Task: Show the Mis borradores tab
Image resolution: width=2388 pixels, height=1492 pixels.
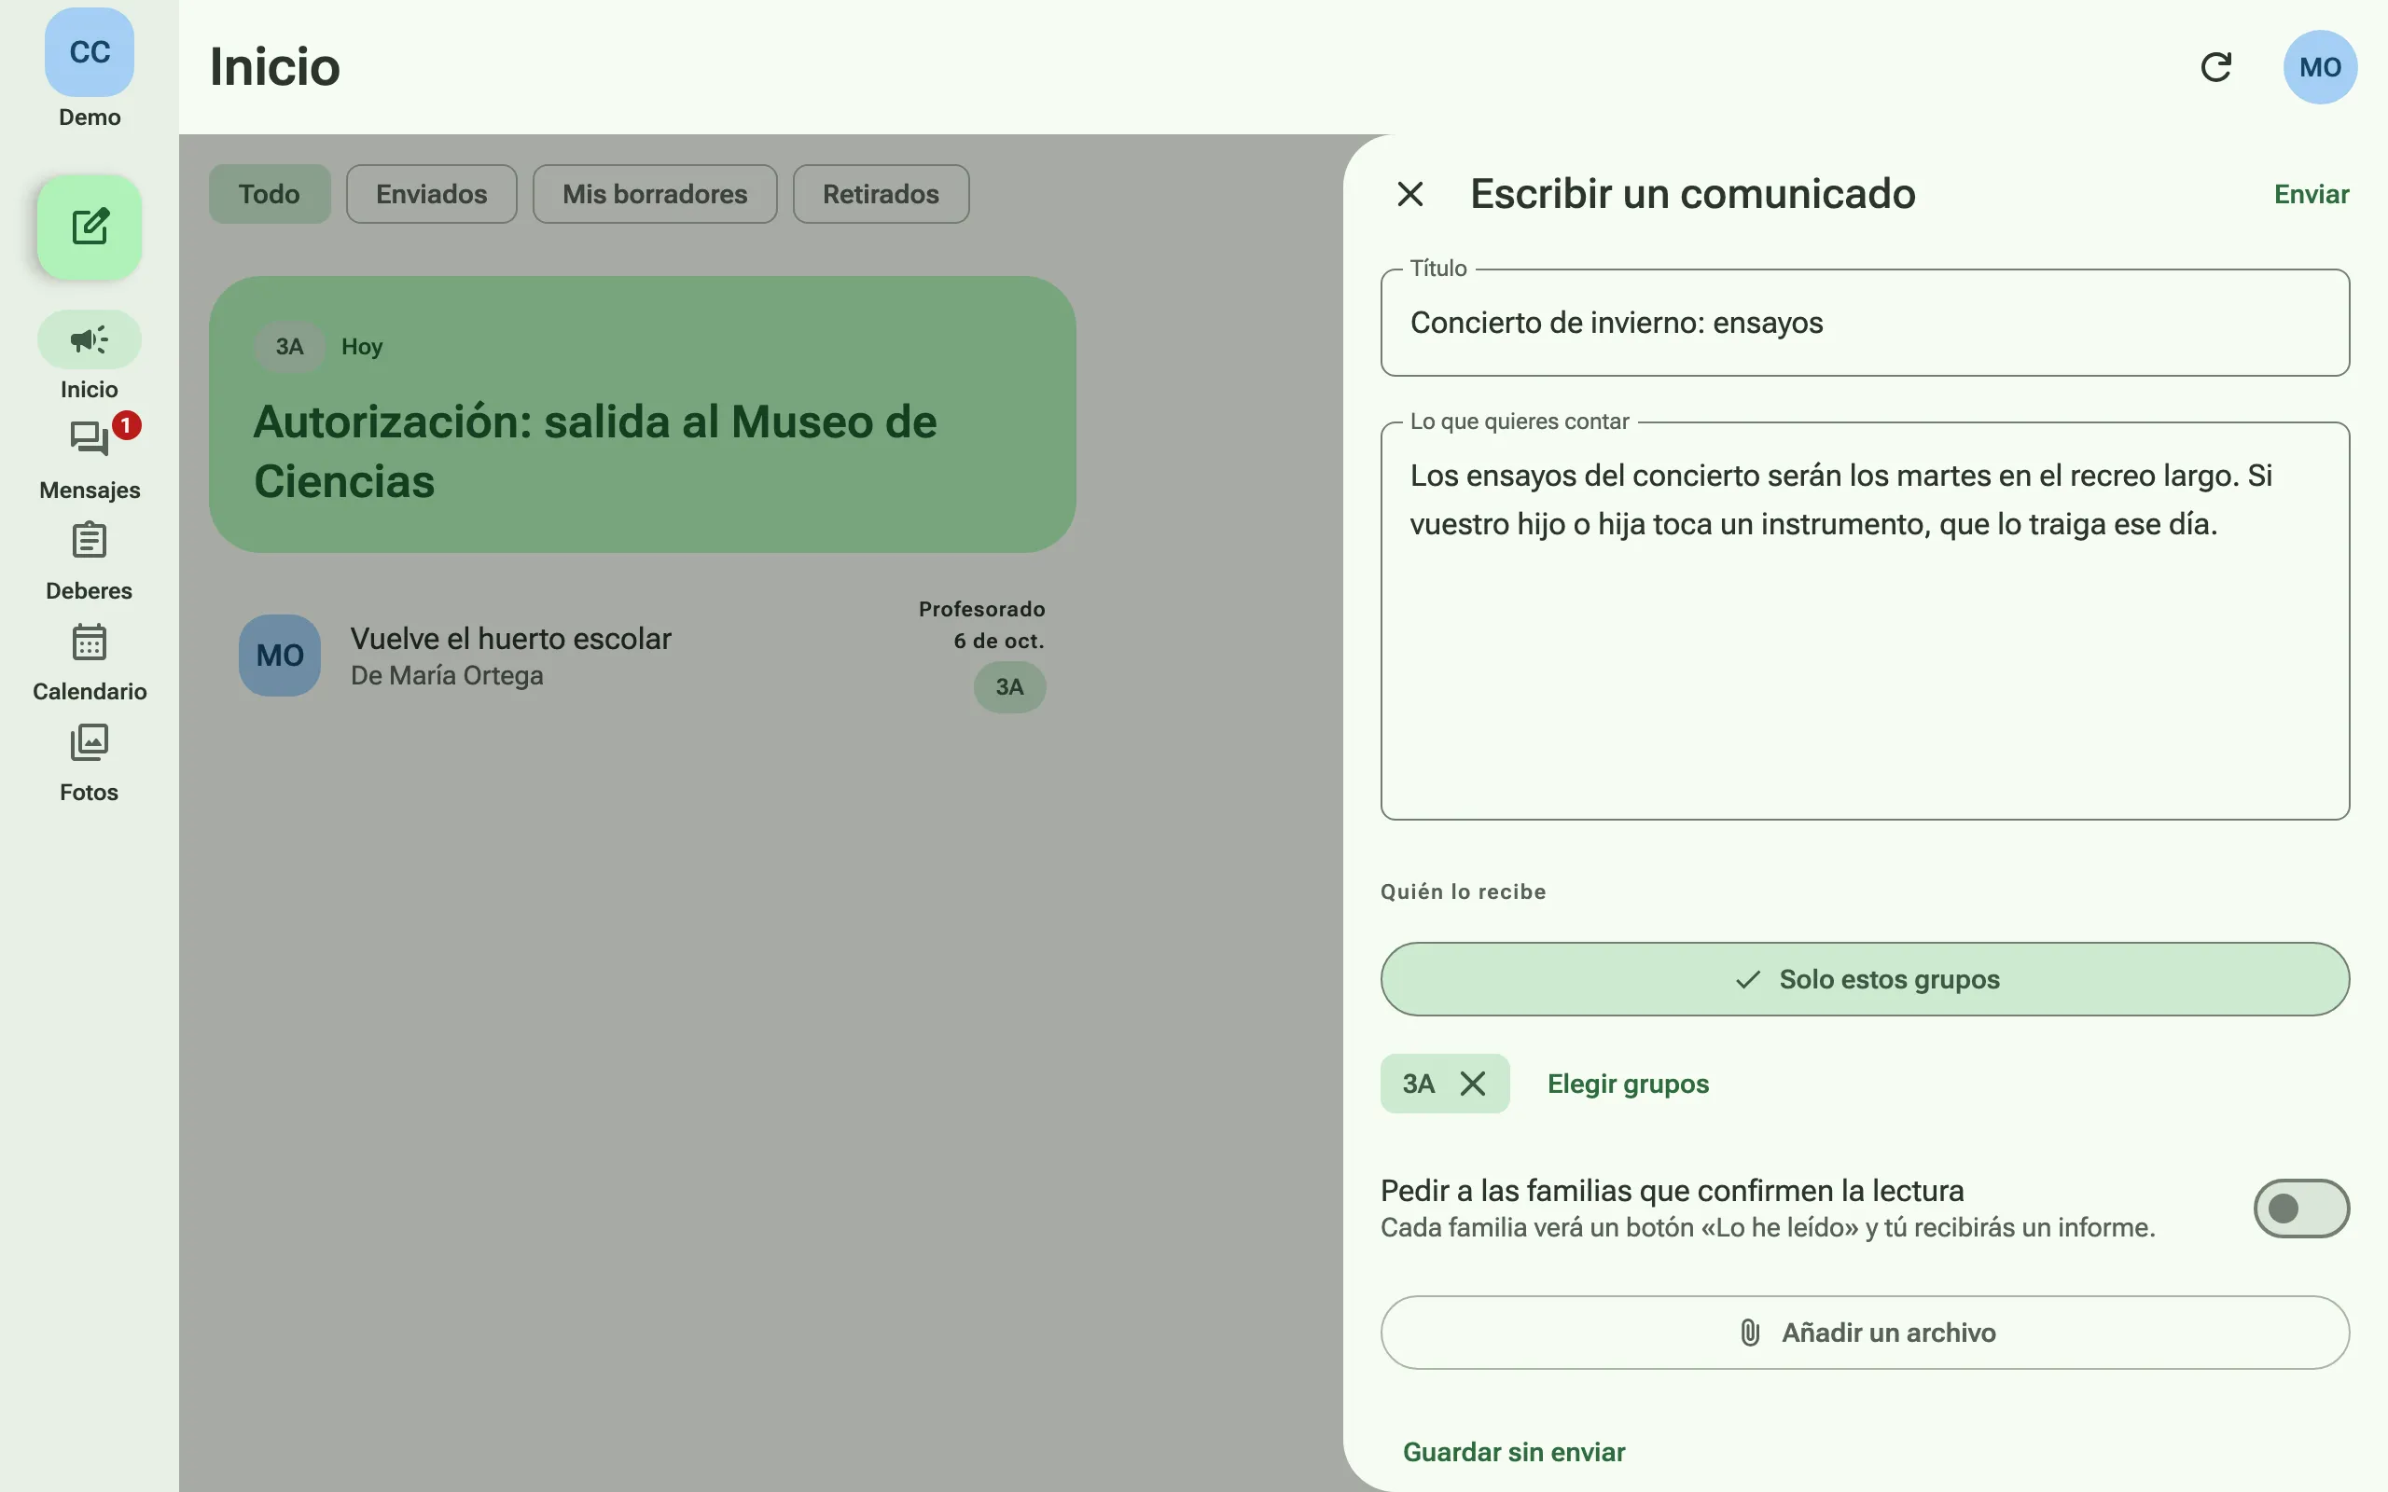Action: pos(655,194)
